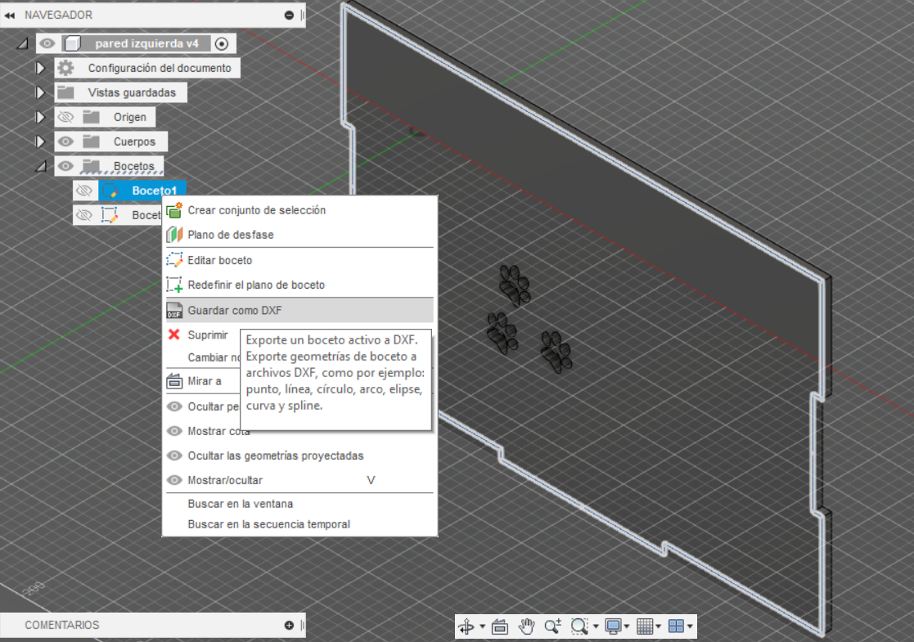Hide the Bocetos folder via eye icon
914x642 pixels.
click(x=65, y=166)
